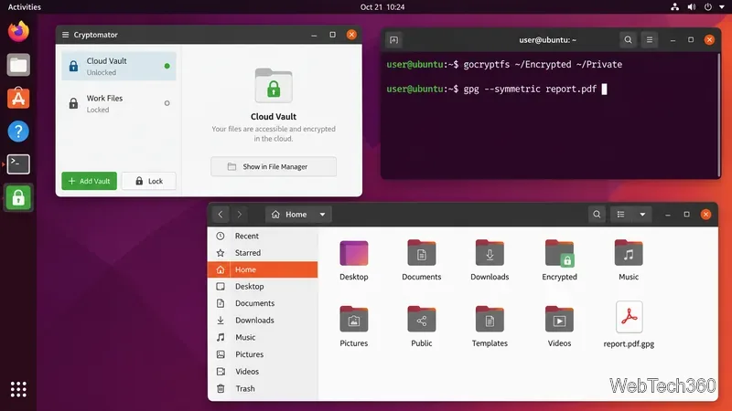Open Starred in Files sidebar
Image resolution: width=732 pixels, height=411 pixels.
(263, 253)
